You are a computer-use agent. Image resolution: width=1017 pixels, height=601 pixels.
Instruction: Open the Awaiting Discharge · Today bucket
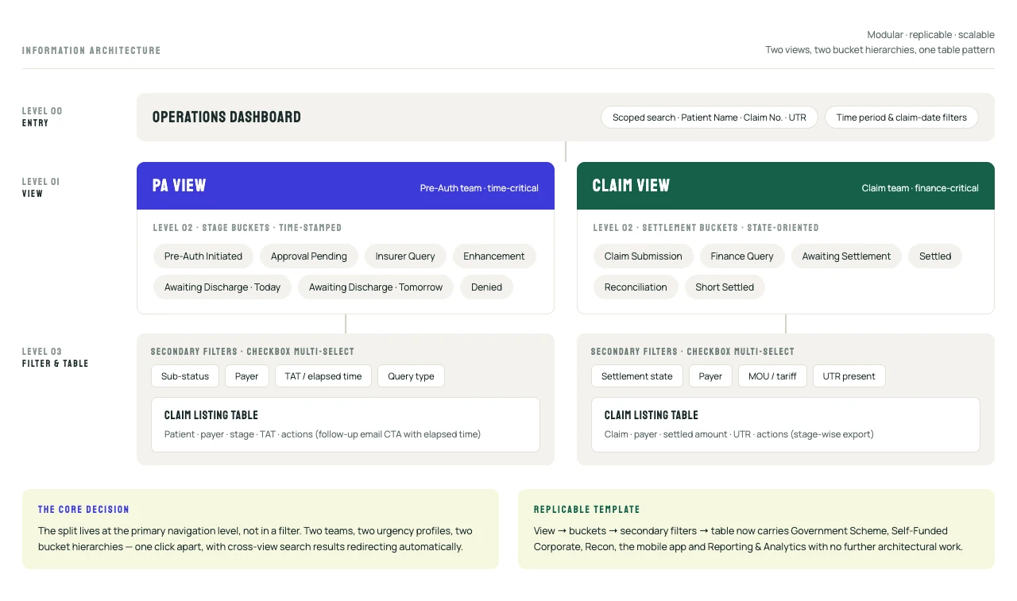(222, 287)
